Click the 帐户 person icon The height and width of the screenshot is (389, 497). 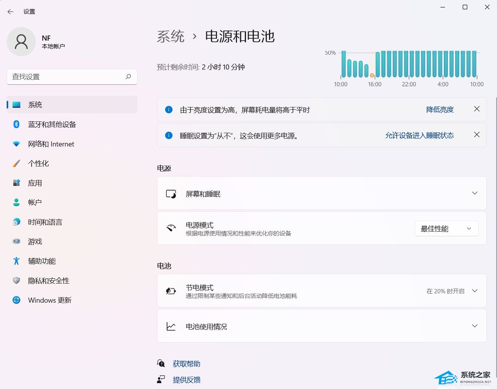[16, 202]
